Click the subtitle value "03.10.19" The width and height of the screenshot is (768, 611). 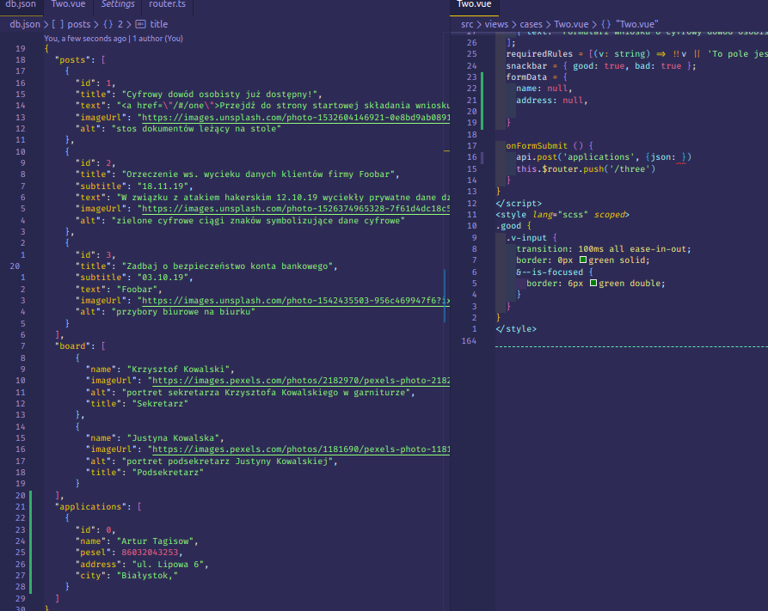pyautogui.click(x=163, y=278)
